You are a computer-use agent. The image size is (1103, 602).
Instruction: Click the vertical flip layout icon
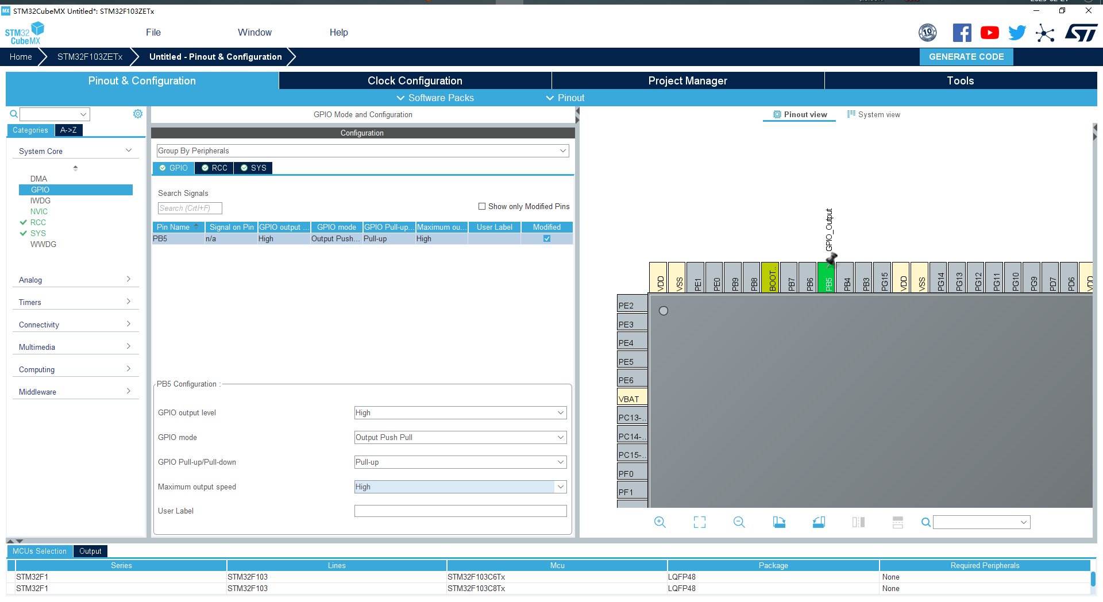coord(858,522)
